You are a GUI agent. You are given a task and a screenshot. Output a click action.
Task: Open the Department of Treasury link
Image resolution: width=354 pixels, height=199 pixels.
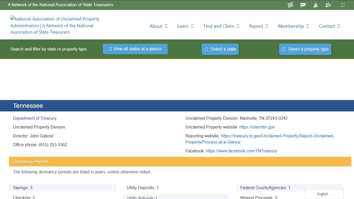(x=34, y=118)
